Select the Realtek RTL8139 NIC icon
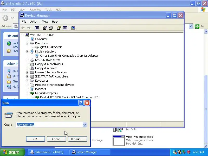 point(37,97)
